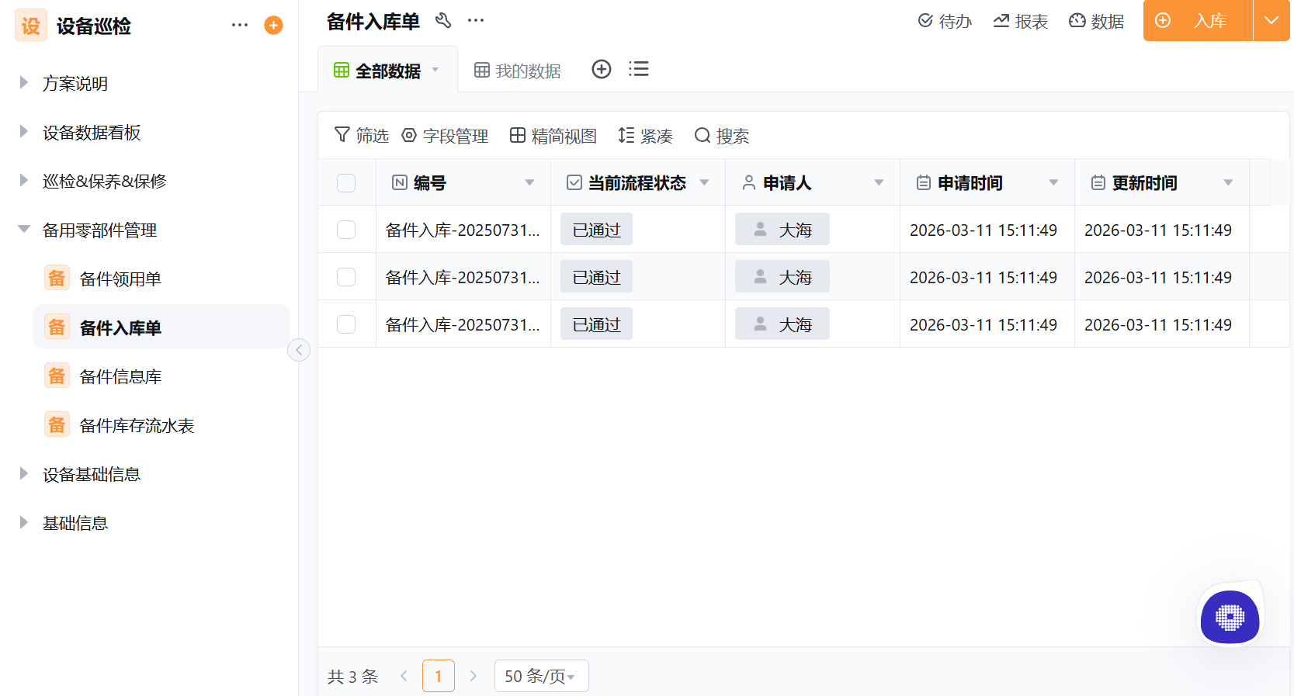Open the 申请人 column dropdown arrow
The height and width of the screenshot is (696, 1294).
tap(879, 183)
